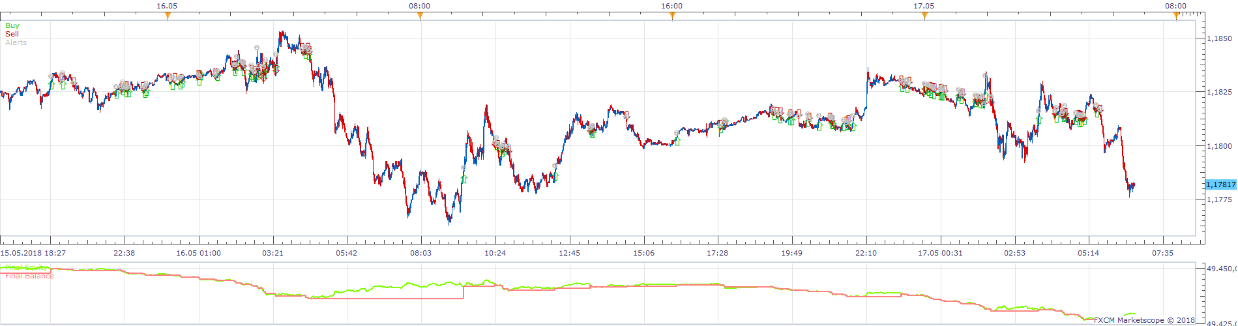This screenshot has height=326, width=1238.
Task: Click the 15:06 time axis label
Action: pyautogui.click(x=643, y=253)
